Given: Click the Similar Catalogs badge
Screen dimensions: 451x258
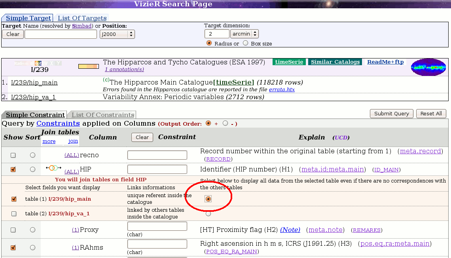Looking at the screenshot, I should 335,62.
